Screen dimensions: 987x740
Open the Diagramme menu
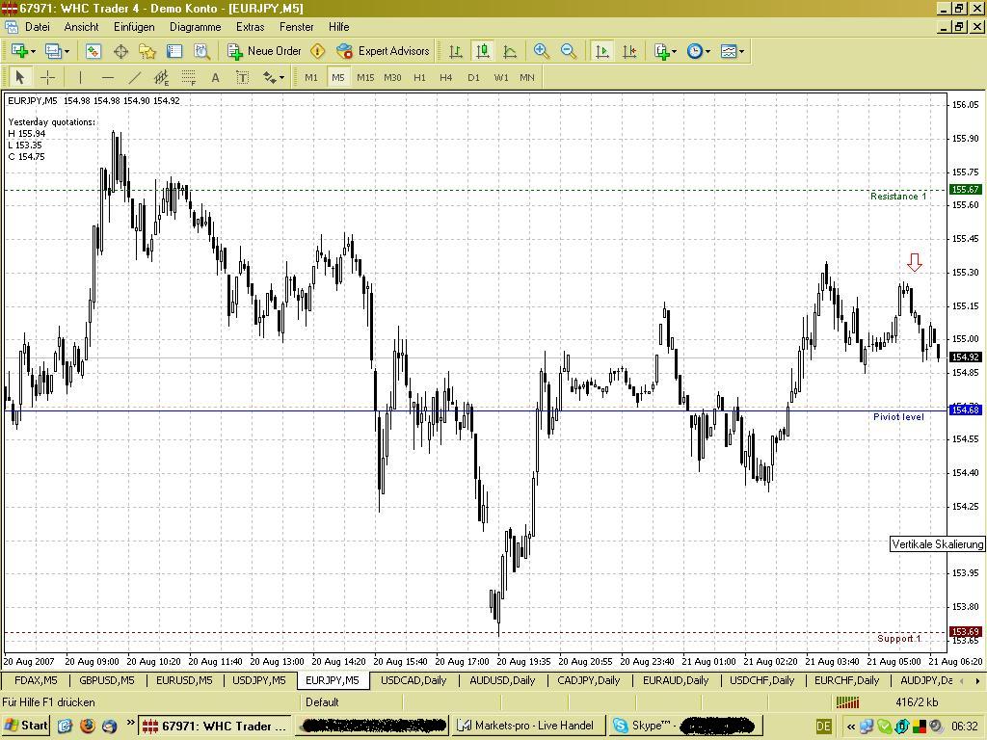(x=195, y=27)
